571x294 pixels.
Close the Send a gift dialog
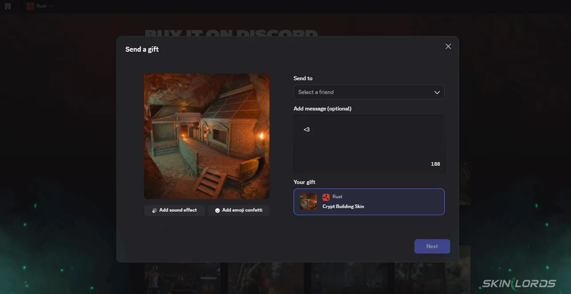448,46
